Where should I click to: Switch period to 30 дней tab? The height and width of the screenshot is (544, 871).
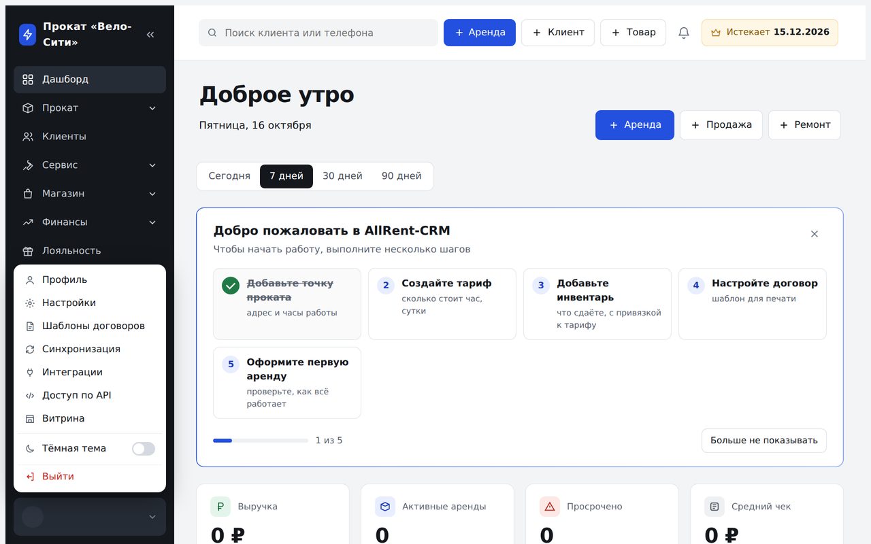click(342, 176)
